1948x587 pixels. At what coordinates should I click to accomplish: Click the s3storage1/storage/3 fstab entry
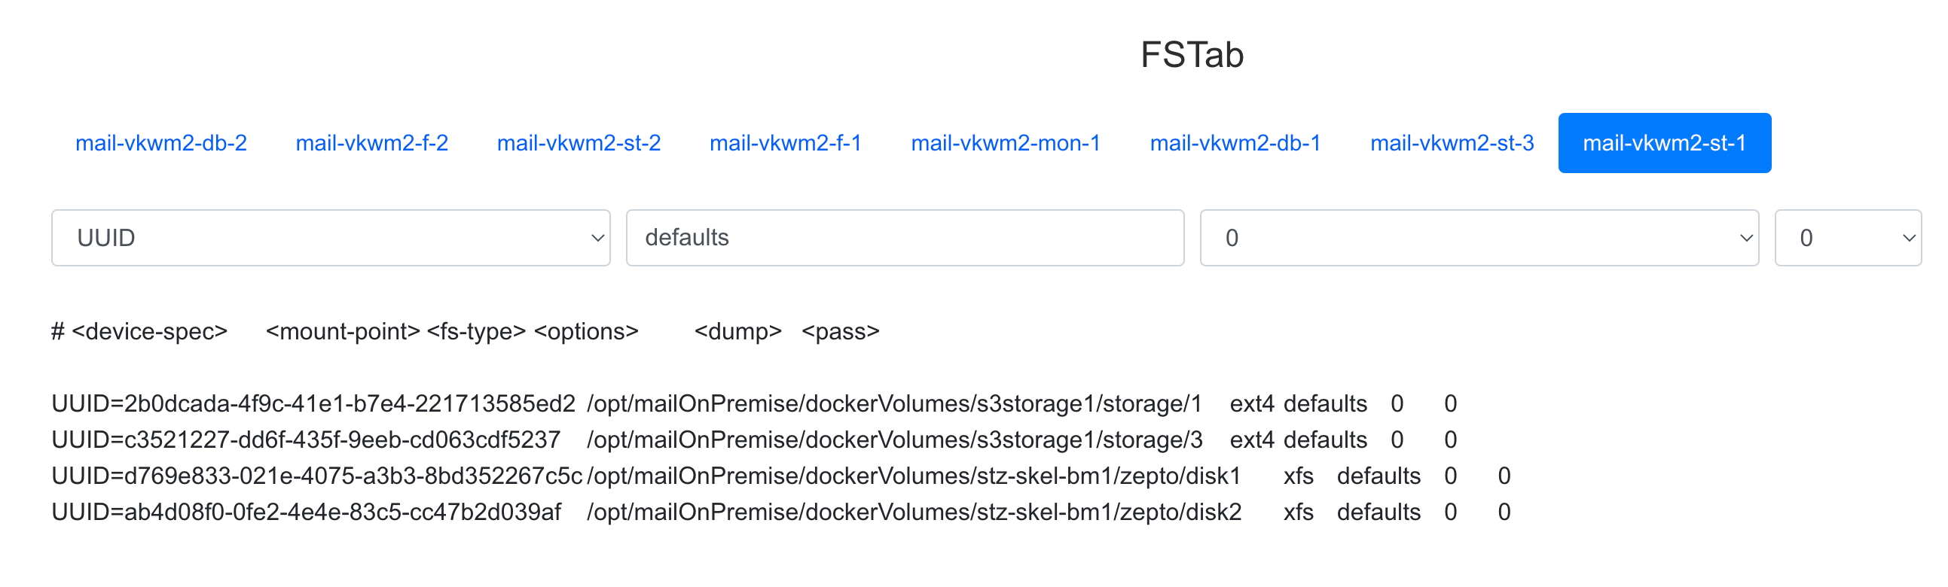point(753,440)
